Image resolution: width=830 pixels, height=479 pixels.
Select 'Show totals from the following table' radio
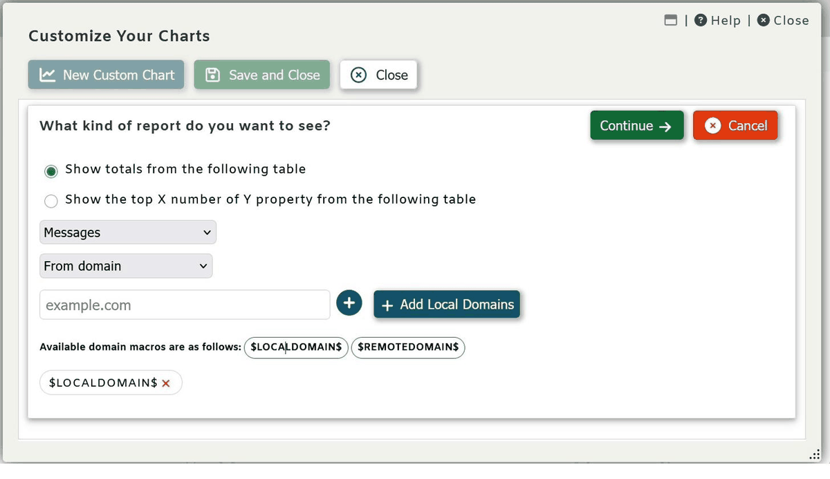click(x=51, y=170)
